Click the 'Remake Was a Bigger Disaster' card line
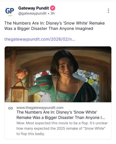Viewport: 116px width, 144px height. coord(61,118)
